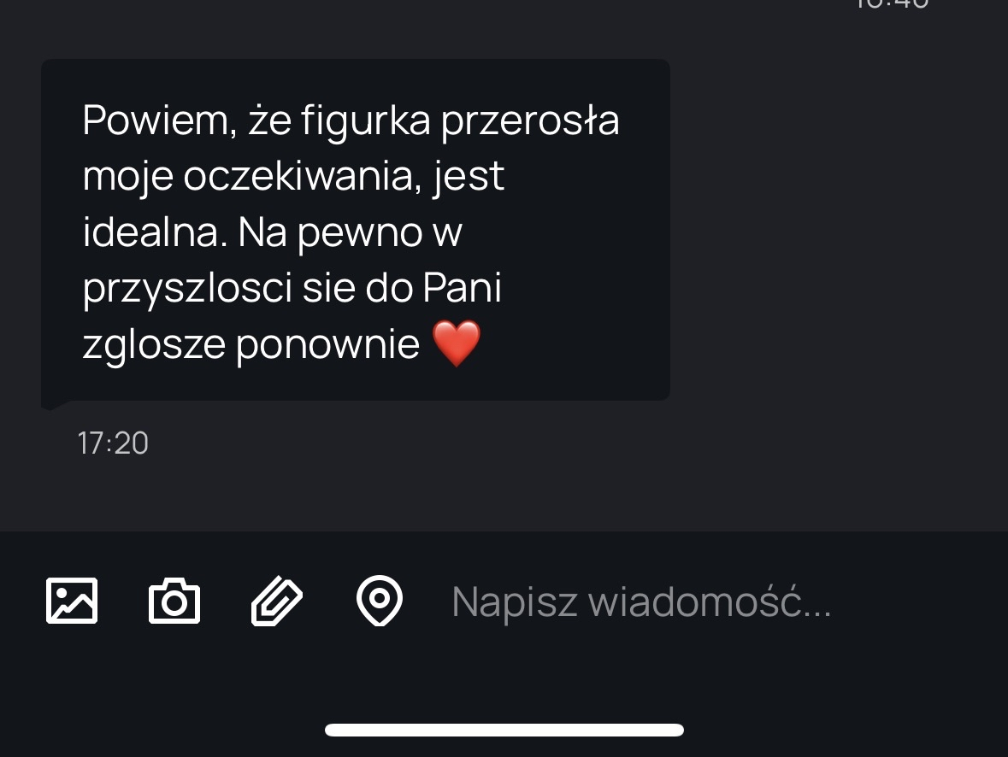Focus the Napisz wiadomość input field
This screenshot has width=1008, height=757.
[x=707, y=602]
